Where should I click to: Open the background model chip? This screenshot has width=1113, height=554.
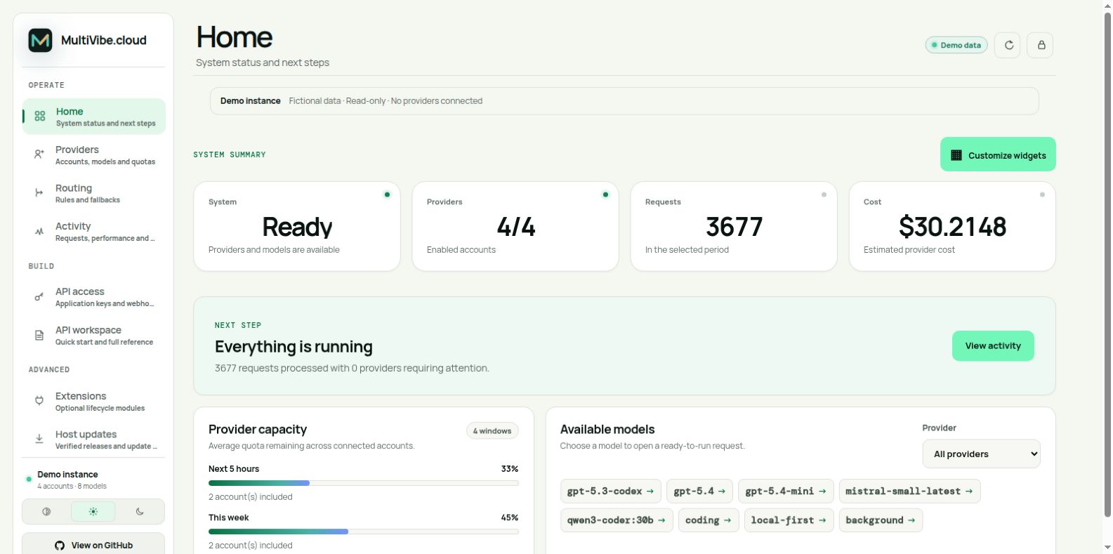click(881, 520)
